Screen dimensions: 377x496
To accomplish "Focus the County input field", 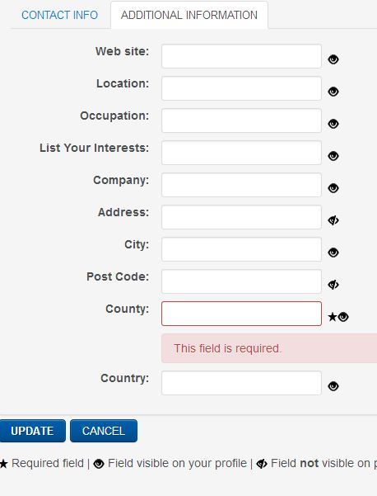I will 241,314.
